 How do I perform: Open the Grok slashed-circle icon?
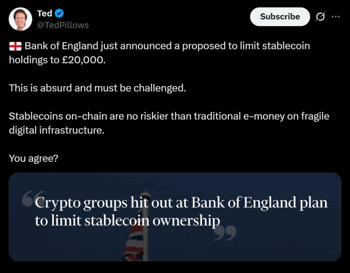[320, 16]
